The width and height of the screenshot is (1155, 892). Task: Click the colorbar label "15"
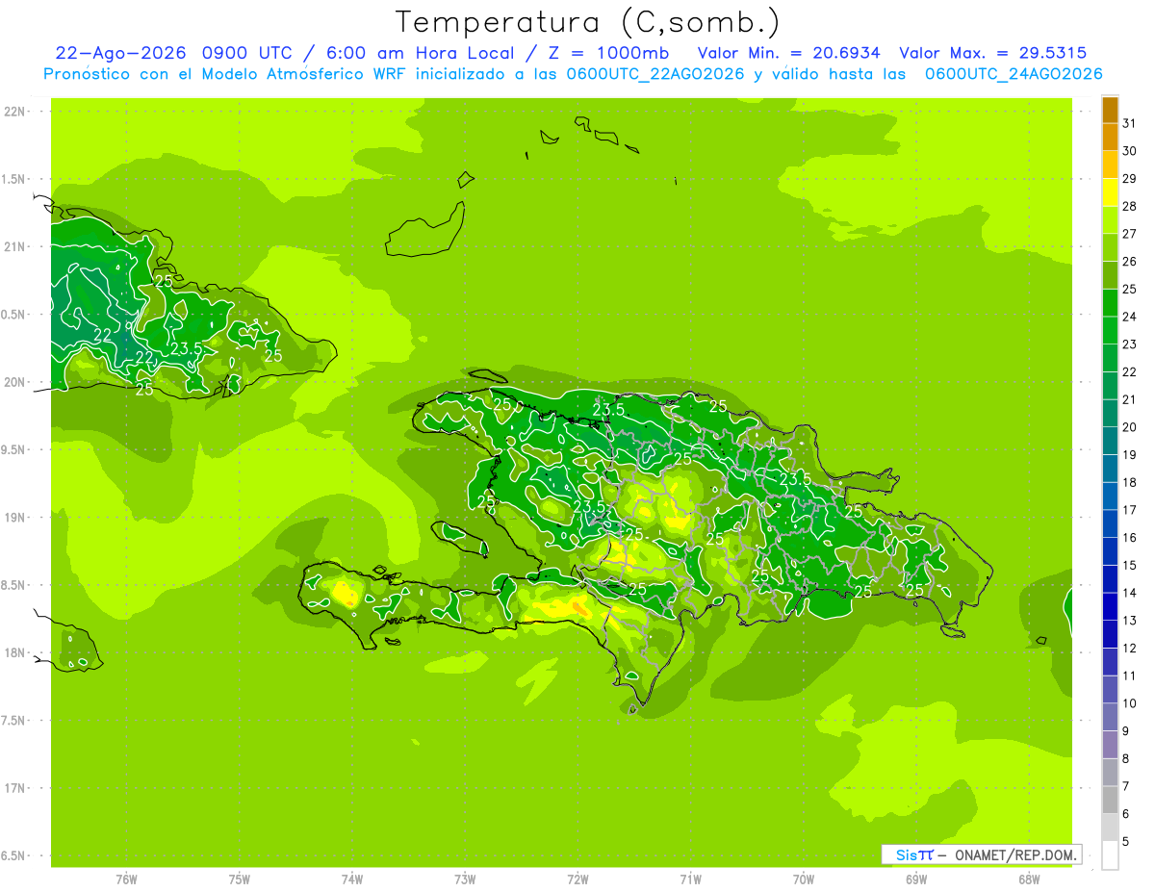1130,565
